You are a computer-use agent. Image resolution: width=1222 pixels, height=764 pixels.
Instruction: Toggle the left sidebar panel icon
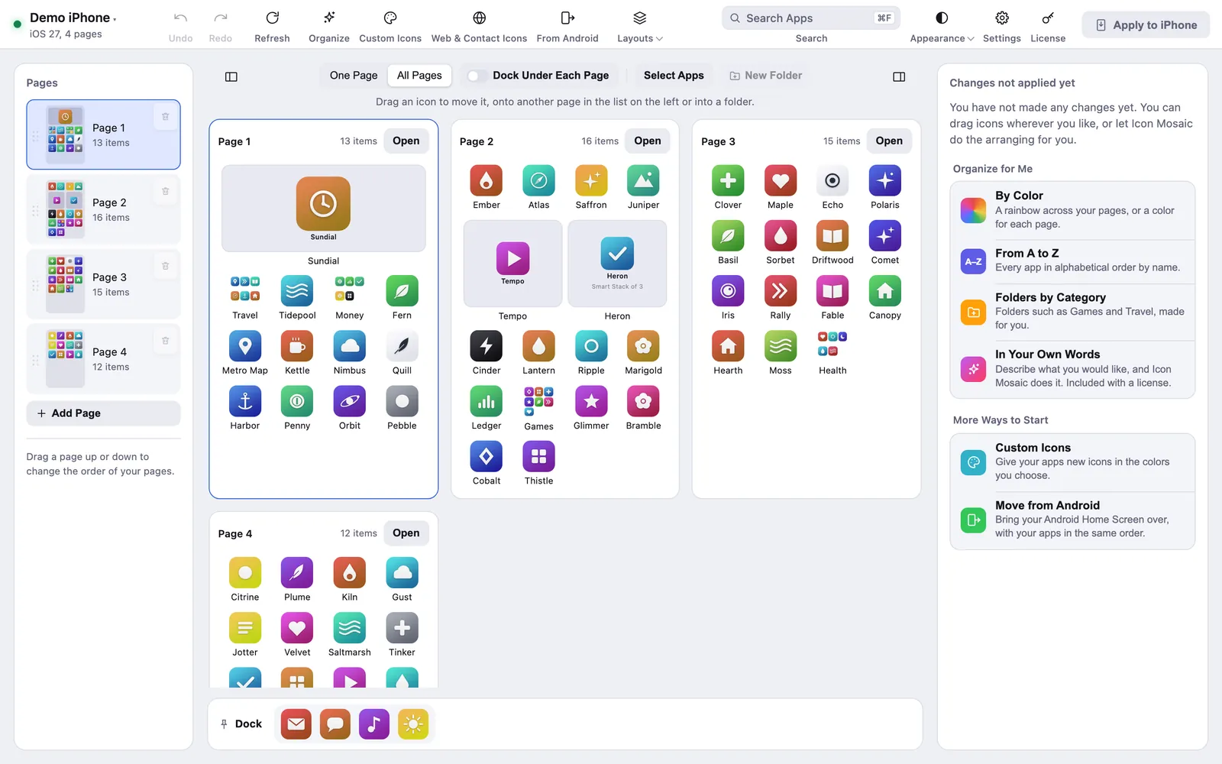231,76
